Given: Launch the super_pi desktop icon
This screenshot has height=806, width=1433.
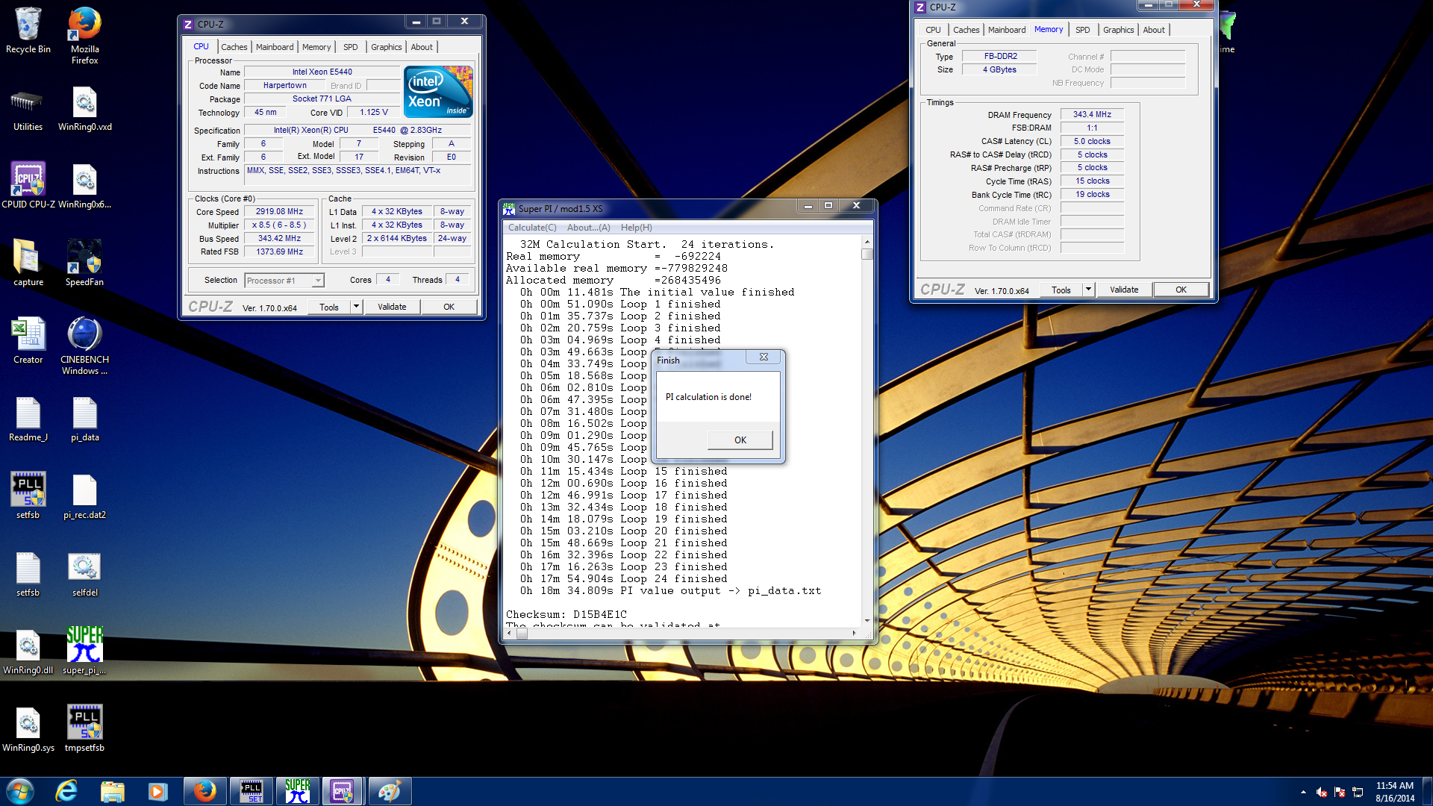Looking at the screenshot, I should (84, 652).
